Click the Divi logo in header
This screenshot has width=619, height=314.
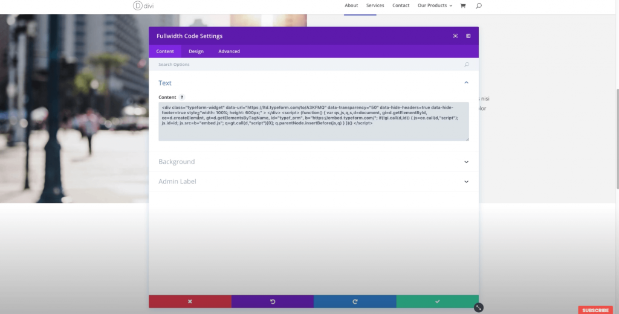[x=143, y=5]
